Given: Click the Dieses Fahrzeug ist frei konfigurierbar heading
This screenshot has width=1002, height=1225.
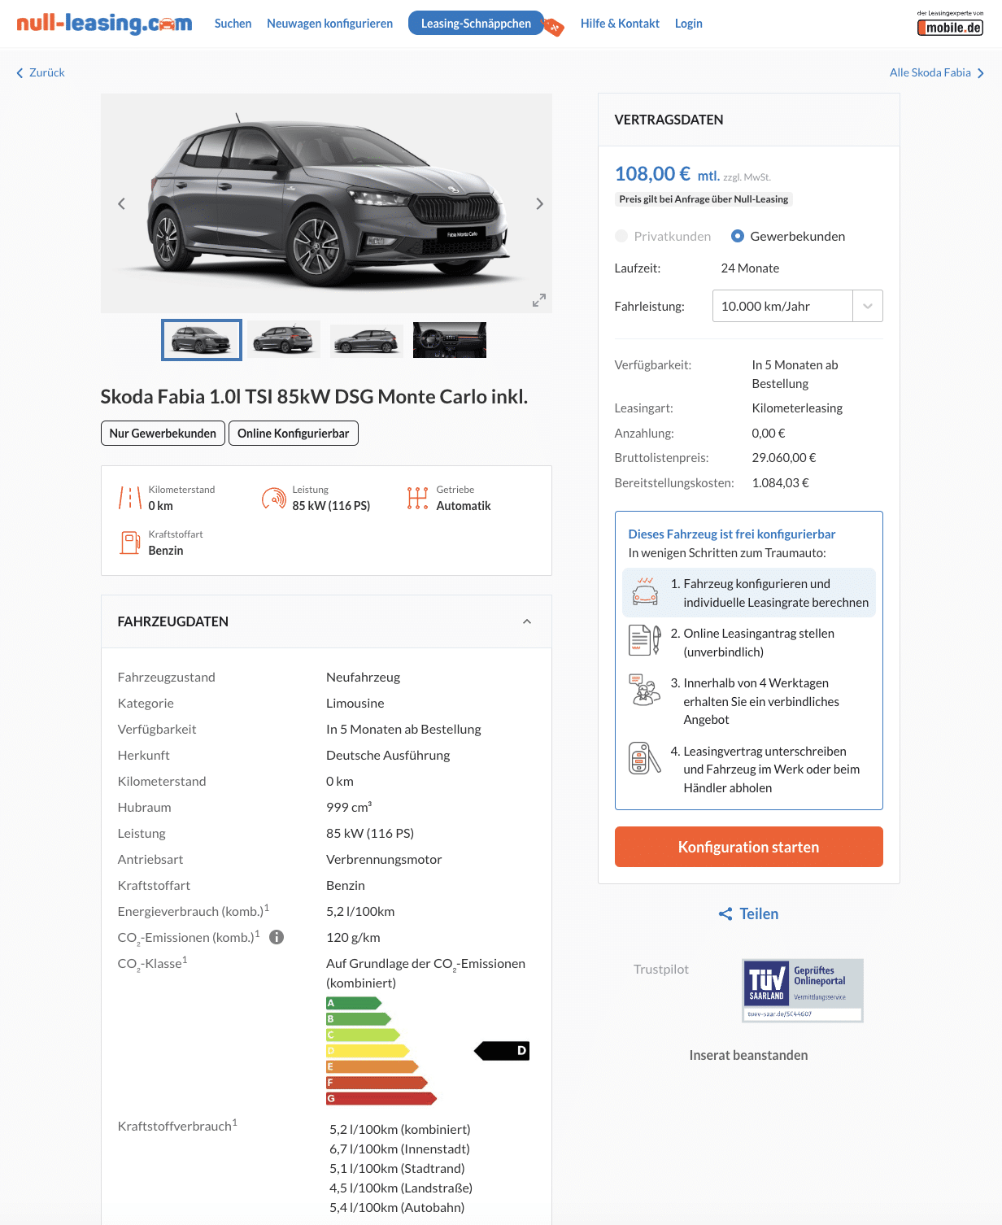Looking at the screenshot, I should (732, 534).
